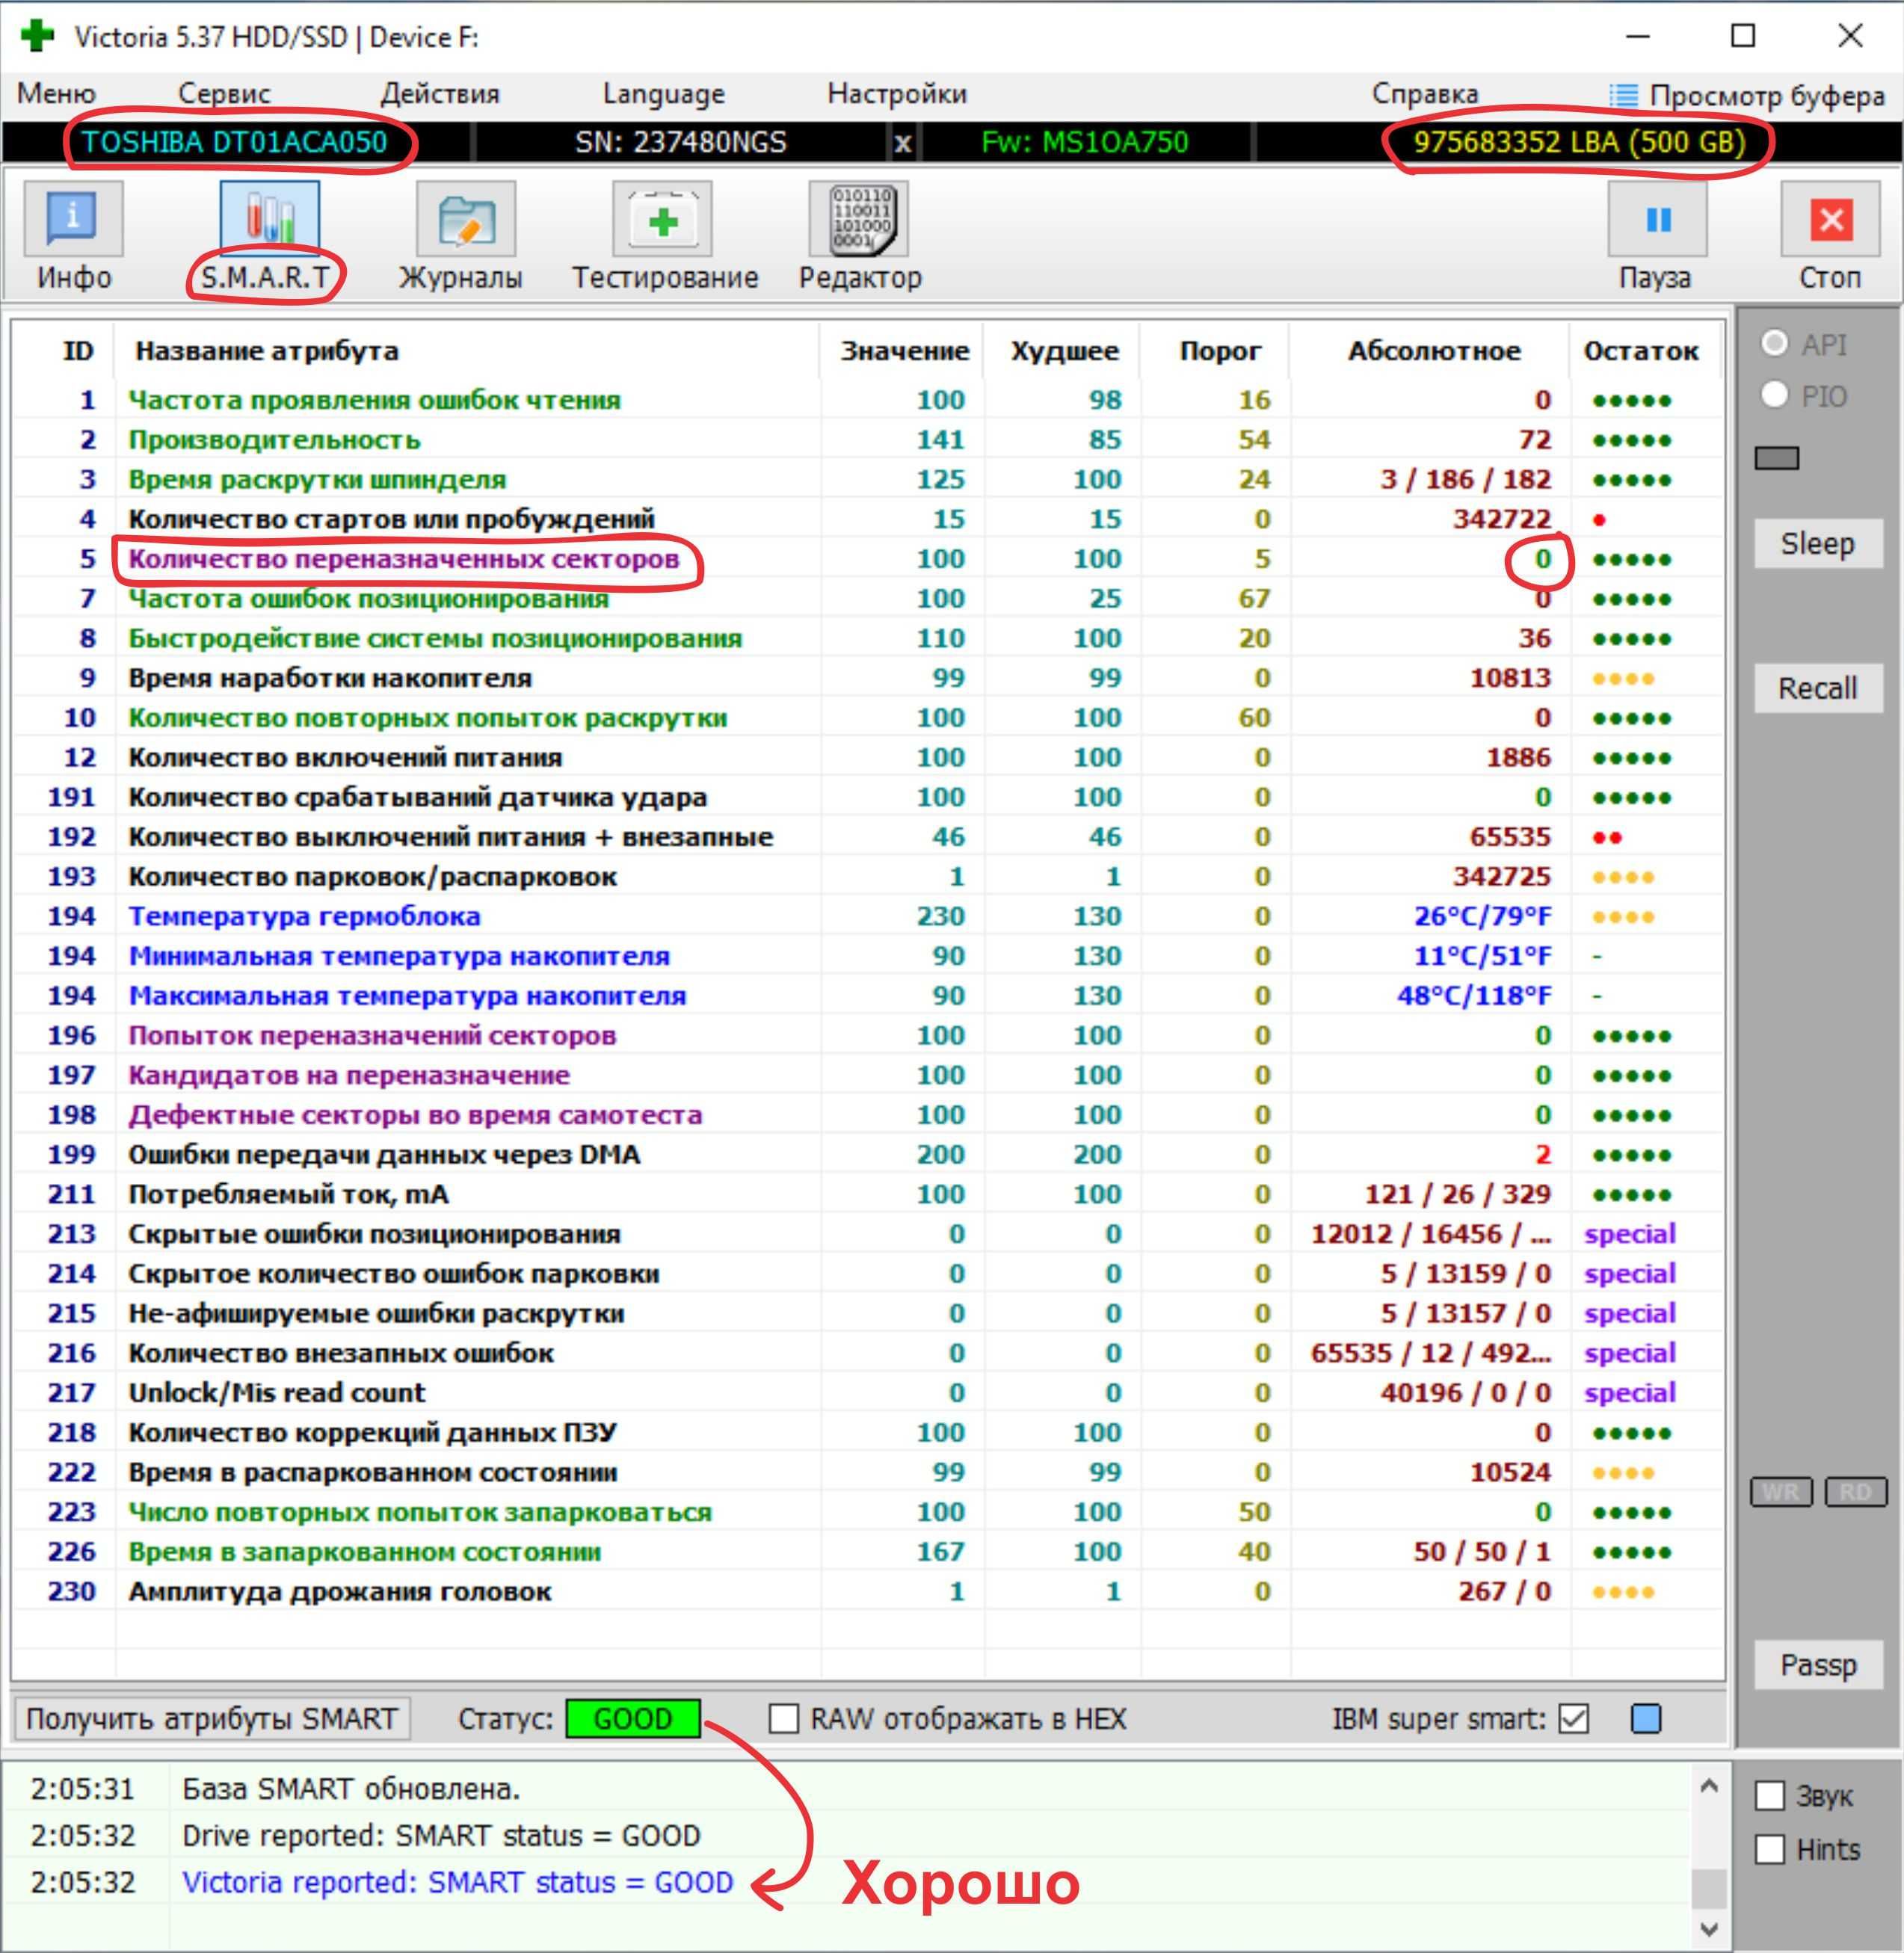Select row Количество парковок/распарковок
The image size is (1904, 1953).
(868, 877)
